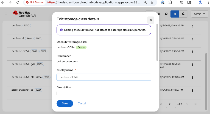Go to previous page arrow
This screenshot has width=210, height=114.
pos(161,104)
